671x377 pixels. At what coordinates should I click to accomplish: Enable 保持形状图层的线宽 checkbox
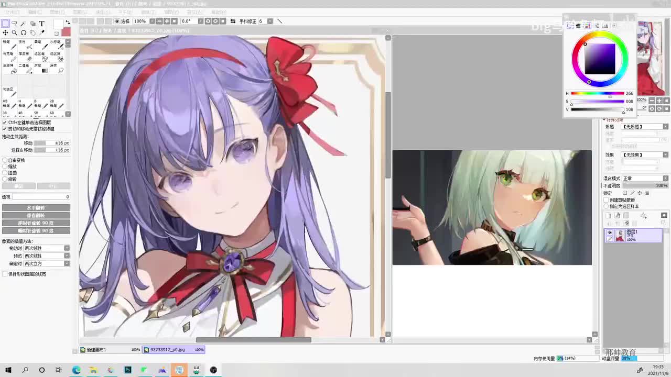pos(5,274)
